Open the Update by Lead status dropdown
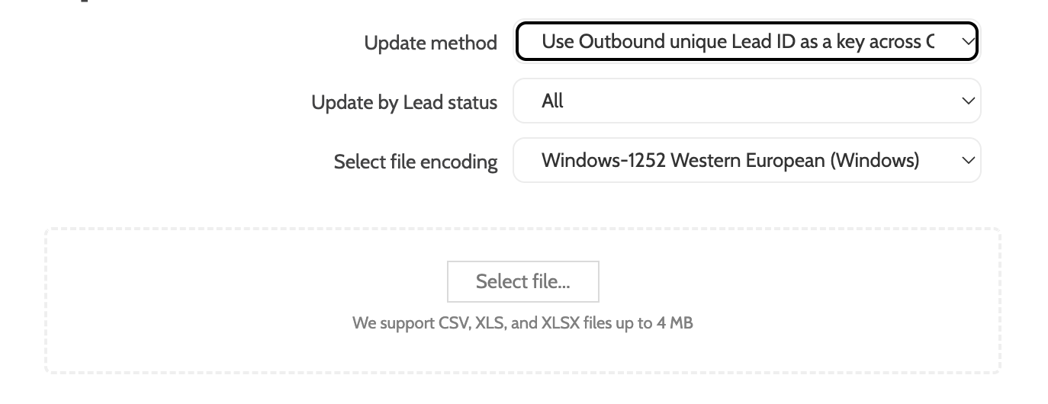 (746, 101)
